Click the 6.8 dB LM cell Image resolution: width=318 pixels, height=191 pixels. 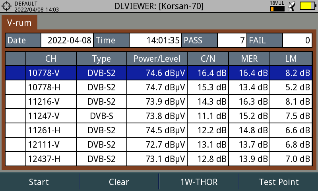(x=291, y=144)
